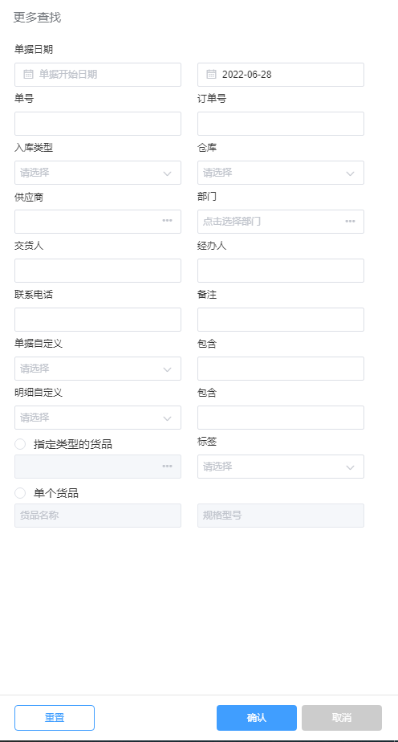
Task: Click the ellipsis icon in 部门 field
Action: tap(351, 221)
